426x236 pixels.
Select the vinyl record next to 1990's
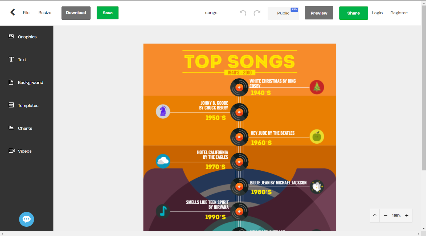tap(239, 212)
